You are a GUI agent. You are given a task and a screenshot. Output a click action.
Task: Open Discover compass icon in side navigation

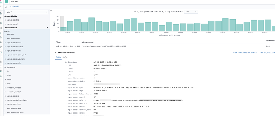[1, 13]
